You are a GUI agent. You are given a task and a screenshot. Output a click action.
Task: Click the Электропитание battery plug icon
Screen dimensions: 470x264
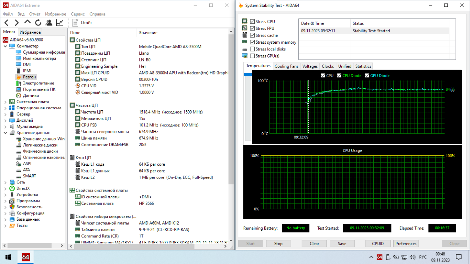coord(18,83)
